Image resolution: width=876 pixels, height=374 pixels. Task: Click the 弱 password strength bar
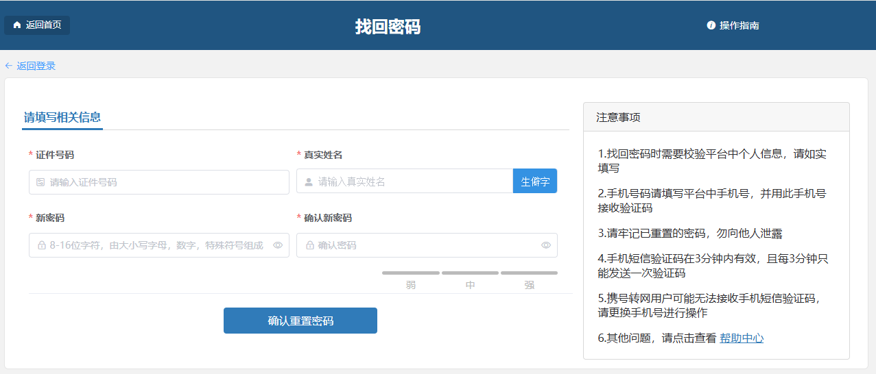coord(410,273)
